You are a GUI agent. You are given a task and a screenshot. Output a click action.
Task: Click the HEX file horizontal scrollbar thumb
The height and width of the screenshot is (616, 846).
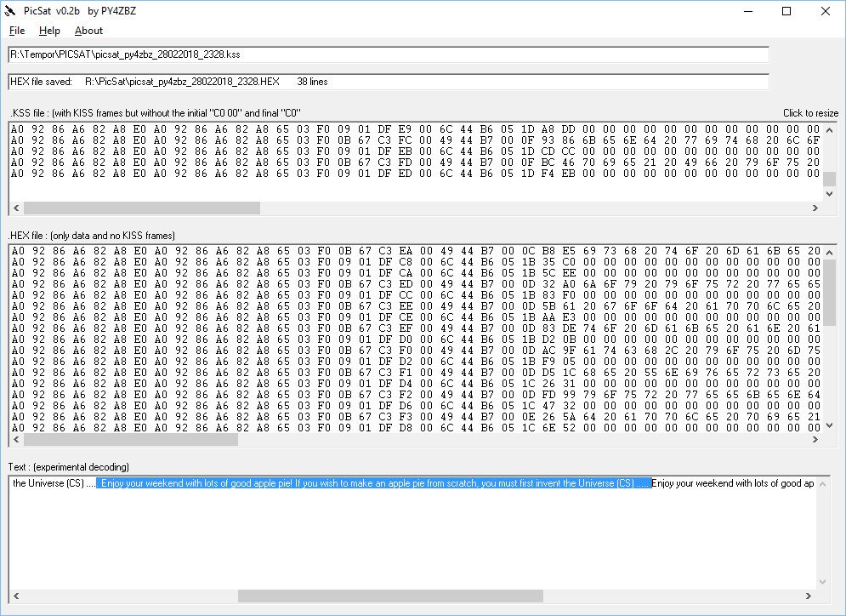pos(131,440)
